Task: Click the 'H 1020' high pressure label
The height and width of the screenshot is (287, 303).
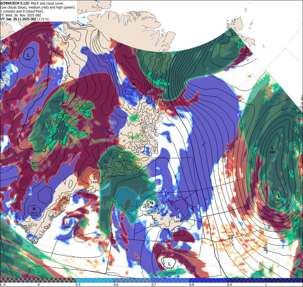Action: (x=134, y=86)
